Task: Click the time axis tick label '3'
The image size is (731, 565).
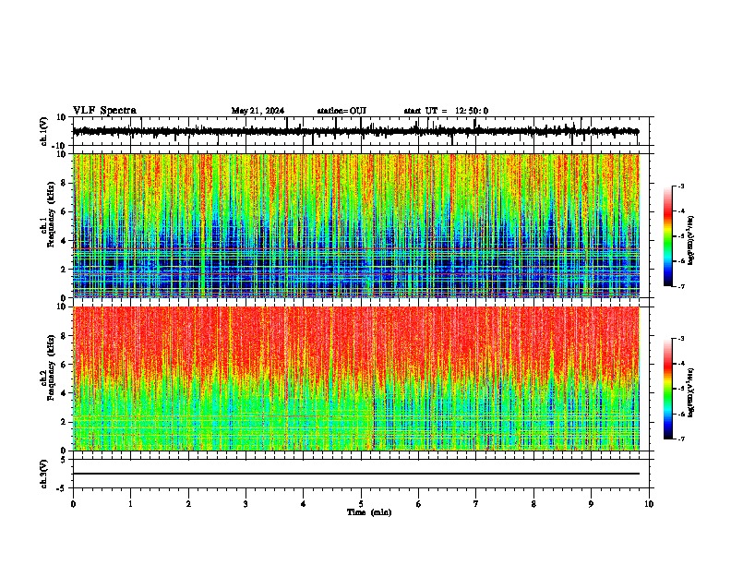Action: click(x=246, y=504)
